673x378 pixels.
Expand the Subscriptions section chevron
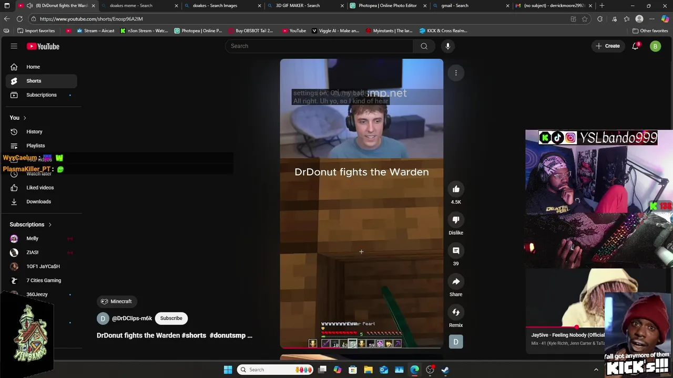pyautogui.click(x=50, y=225)
